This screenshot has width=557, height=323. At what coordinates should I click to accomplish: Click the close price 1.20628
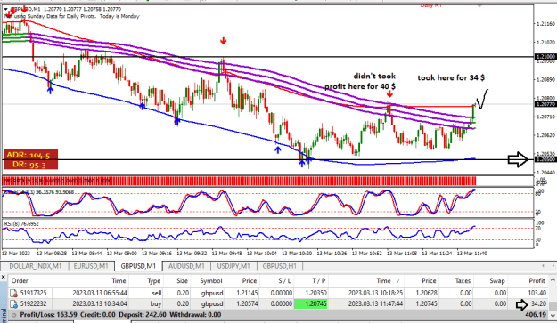[426, 294]
